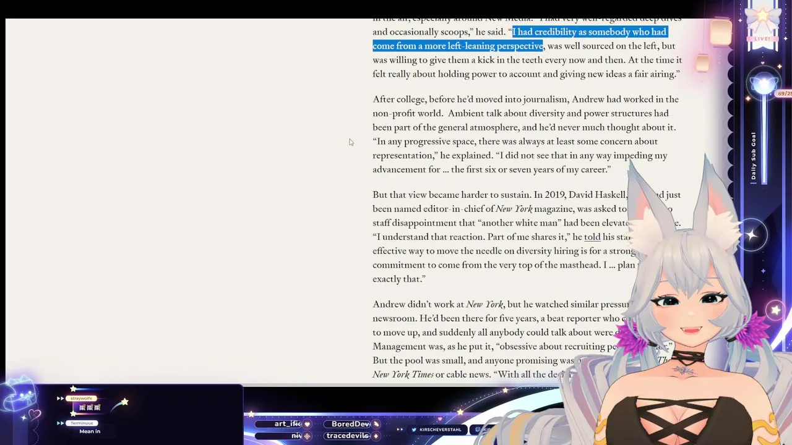Screen dimensions: 792x445
Task: Click the tracedevils name tag
Action: point(348,436)
